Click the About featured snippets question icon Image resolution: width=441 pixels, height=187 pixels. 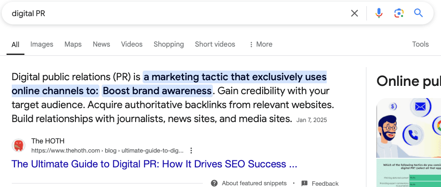click(x=214, y=183)
